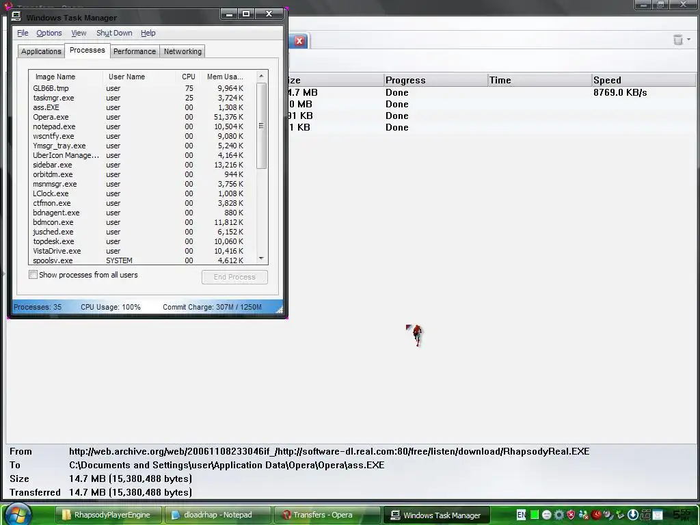
Task: Select the Opera transfer showing 8769.0 KB/s
Action: pyautogui.click(x=491, y=92)
